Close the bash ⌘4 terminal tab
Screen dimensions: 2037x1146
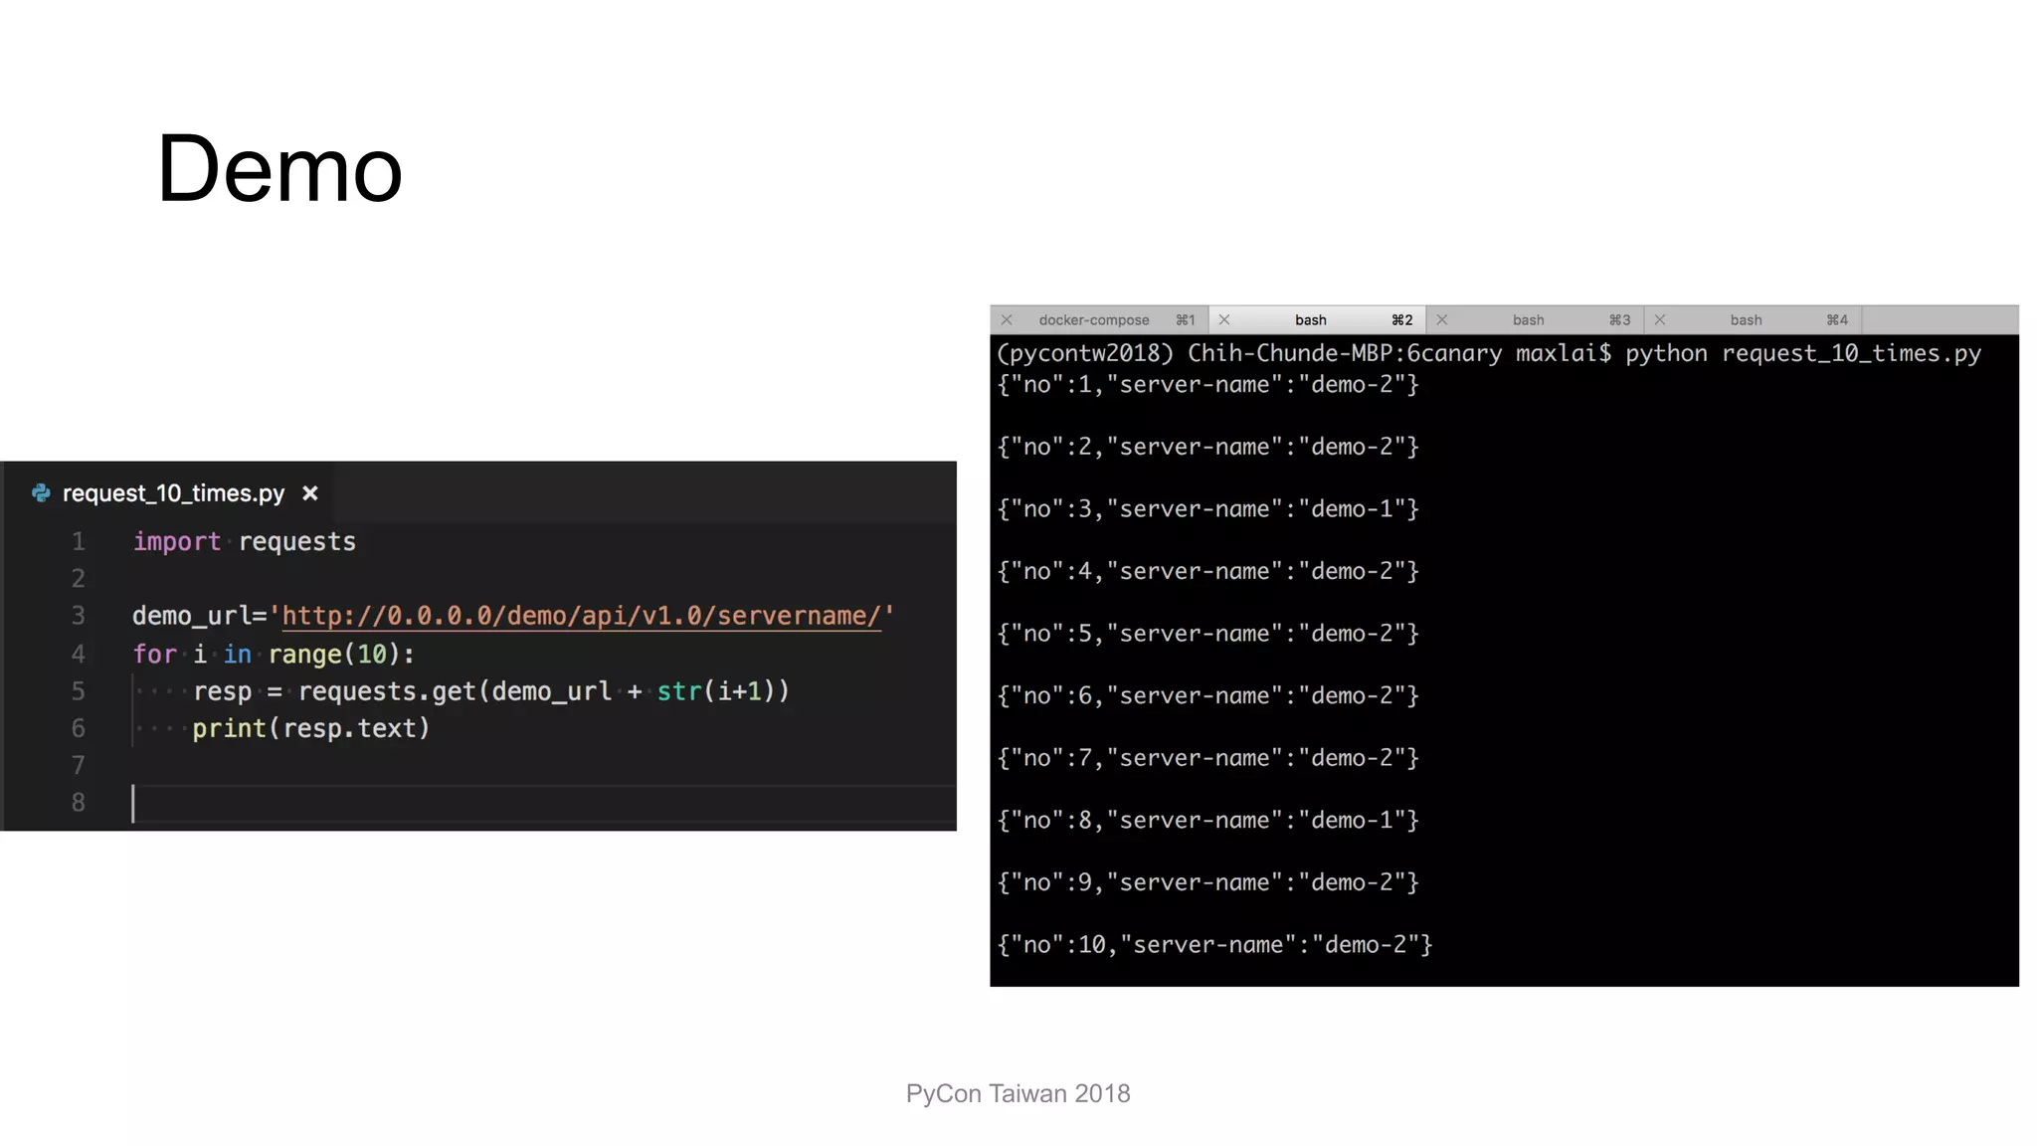tap(1660, 320)
